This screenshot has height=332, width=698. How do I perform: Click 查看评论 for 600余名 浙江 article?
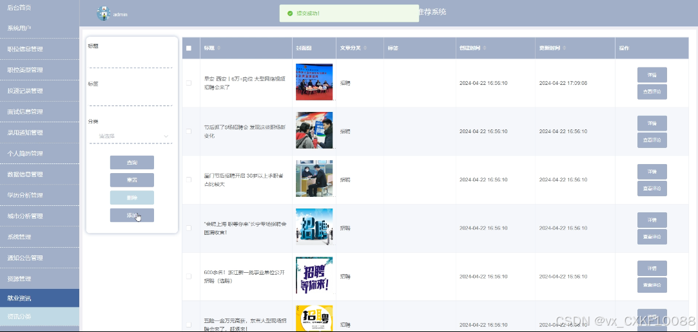click(652, 285)
